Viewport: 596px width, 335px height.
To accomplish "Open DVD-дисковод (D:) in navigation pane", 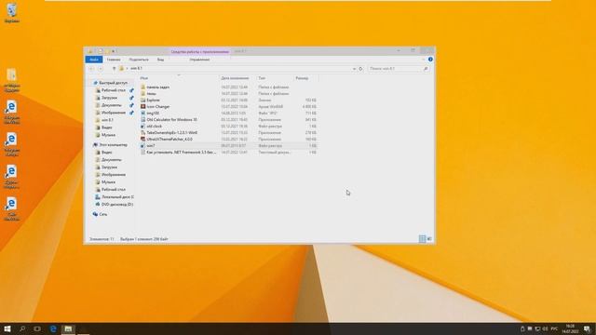I will click(117, 205).
